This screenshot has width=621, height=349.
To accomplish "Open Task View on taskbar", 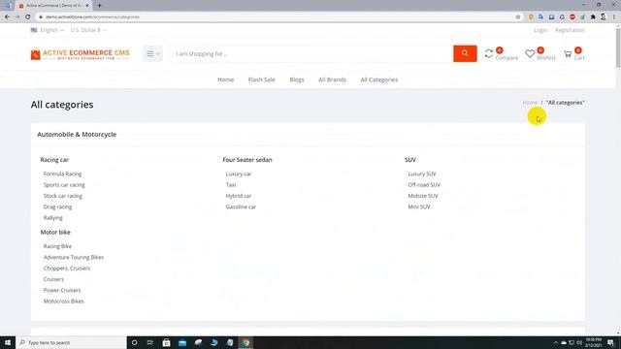I will click(150, 342).
